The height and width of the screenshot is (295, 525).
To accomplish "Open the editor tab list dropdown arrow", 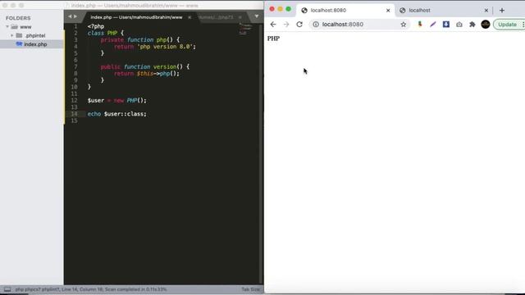I will 257,16.
